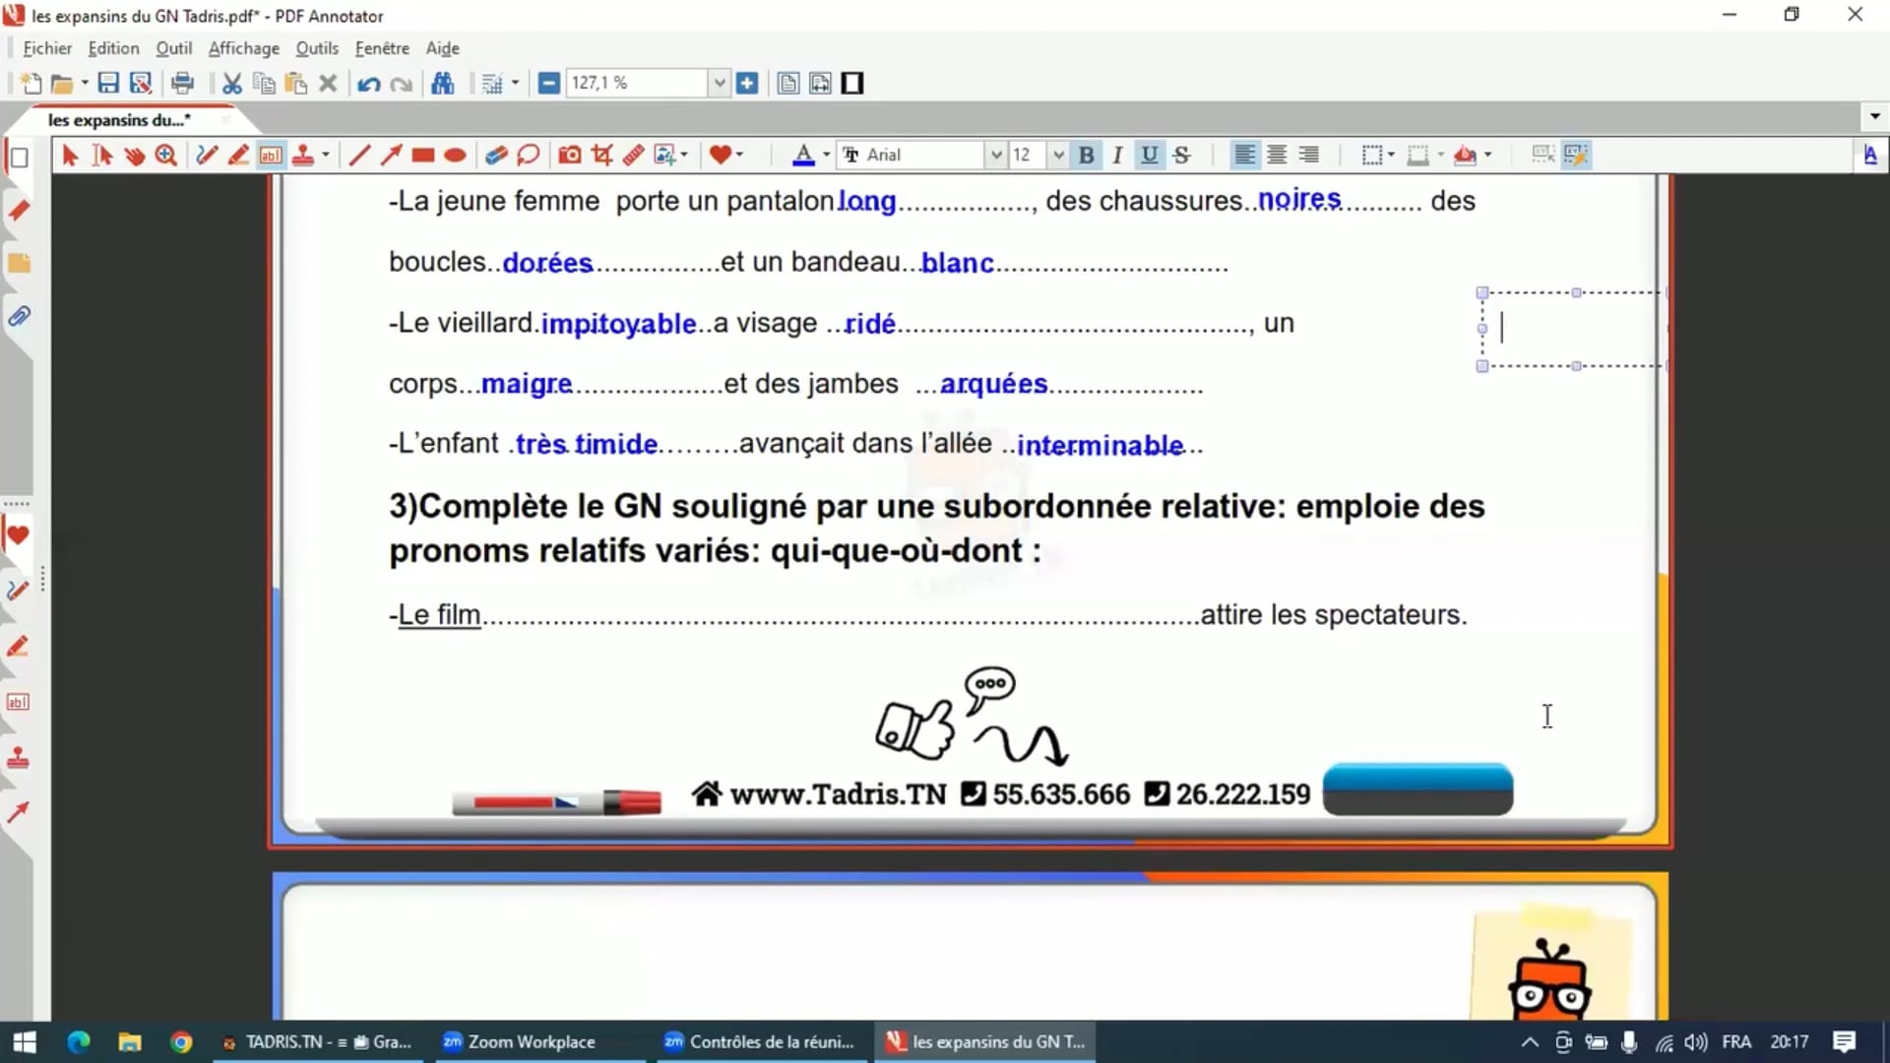Select the Lasso selection tool

[529, 155]
